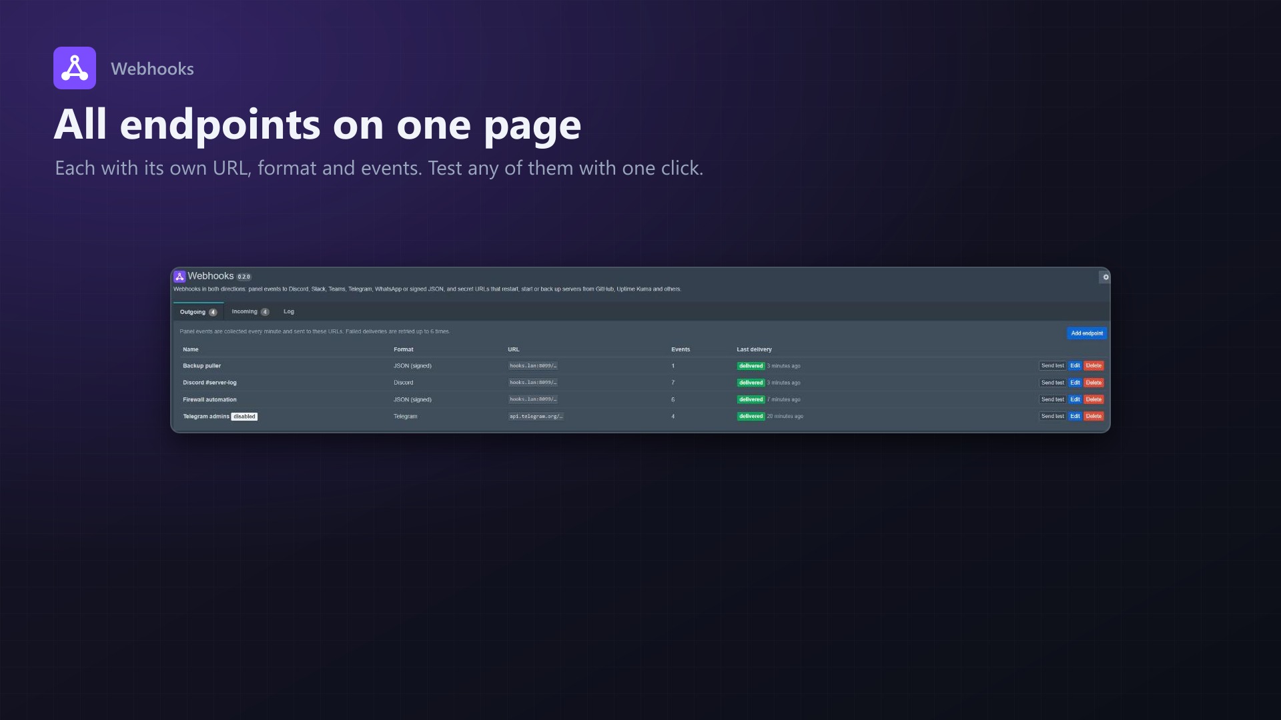Click the Outgoing tab count badge
This screenshot has width=1281, height=720.
pyautogui.click(x=213, y=312)
